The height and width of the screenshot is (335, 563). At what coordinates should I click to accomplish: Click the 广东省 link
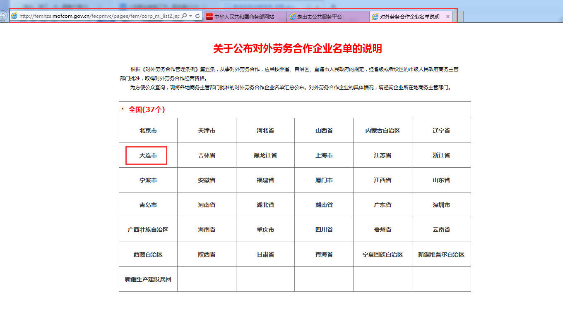point(383,205)
